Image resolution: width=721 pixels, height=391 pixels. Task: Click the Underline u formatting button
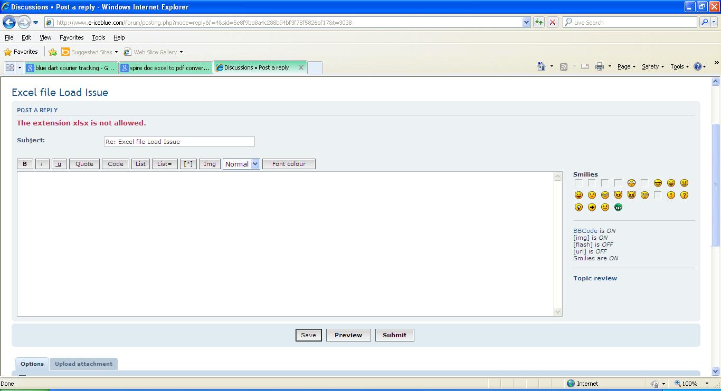coord(59,164)
